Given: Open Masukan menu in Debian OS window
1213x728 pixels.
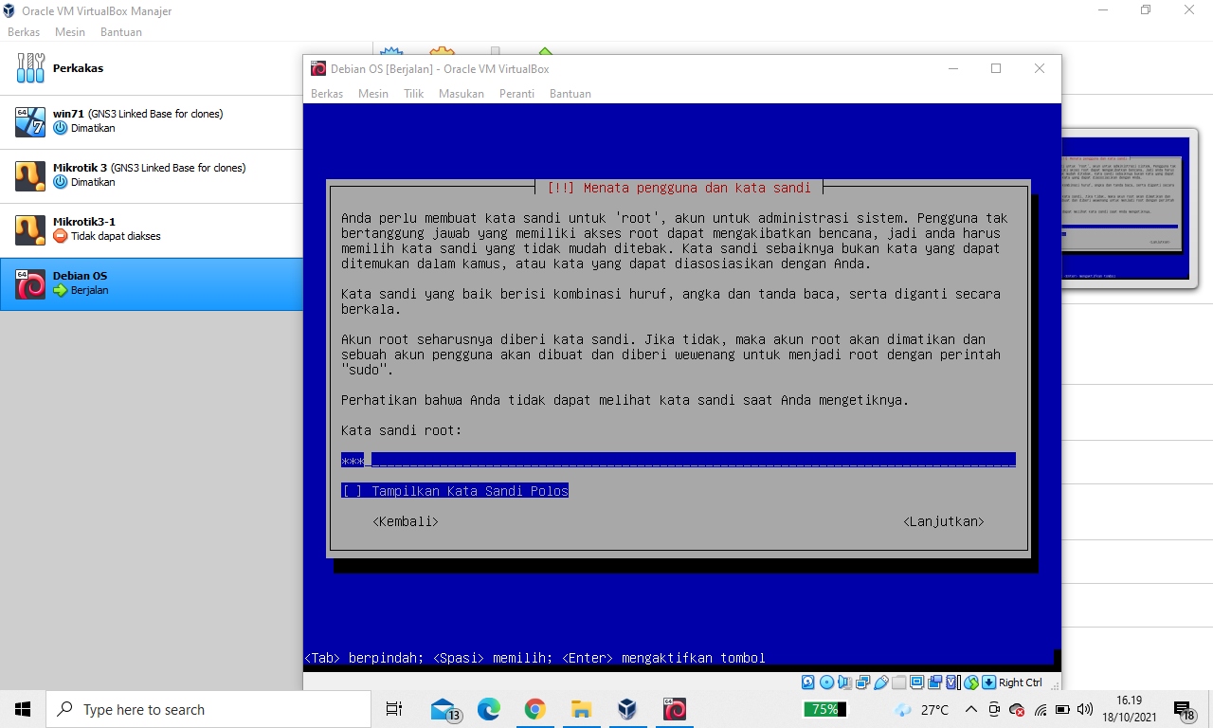Looking at the screenshot, I should click(462, 94).
